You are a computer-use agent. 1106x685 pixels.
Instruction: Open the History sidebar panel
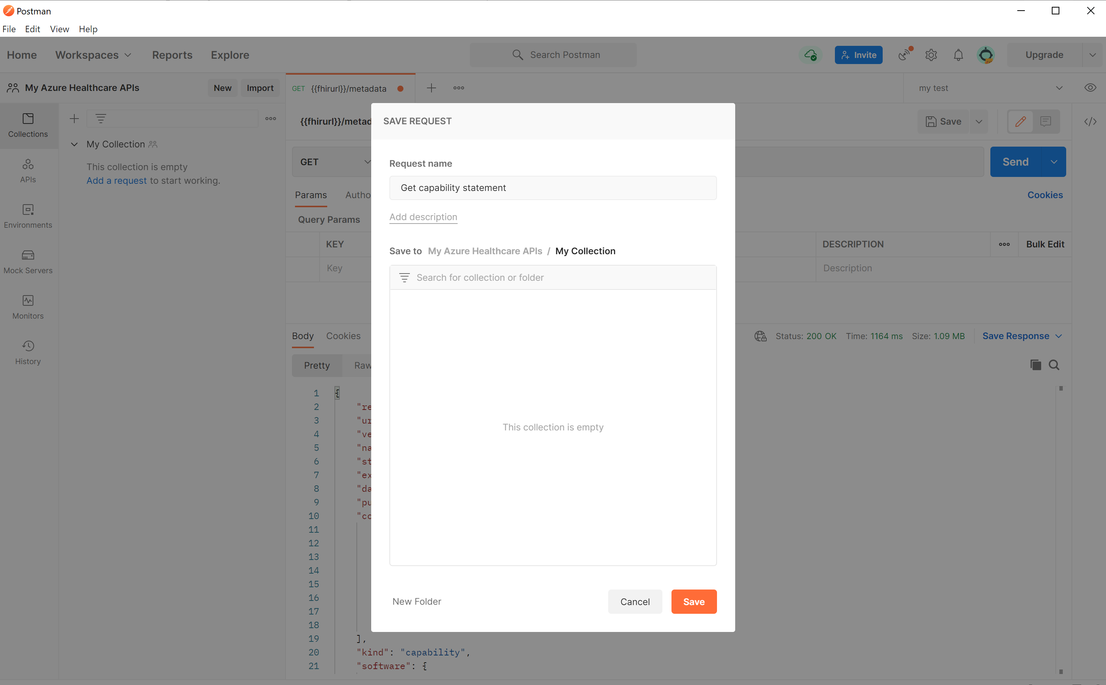28,352
